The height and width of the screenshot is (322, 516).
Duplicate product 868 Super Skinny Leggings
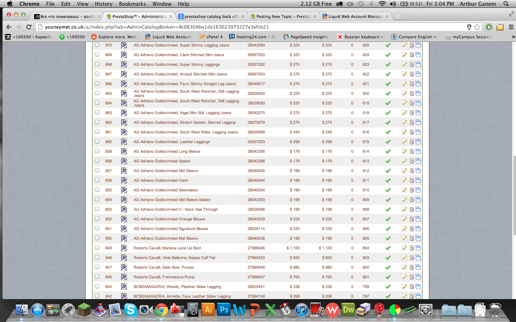[x=418, y=64]
